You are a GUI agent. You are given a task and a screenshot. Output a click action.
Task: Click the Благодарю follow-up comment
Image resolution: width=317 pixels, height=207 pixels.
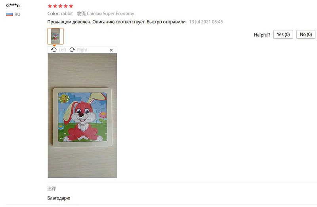[59, 198]
